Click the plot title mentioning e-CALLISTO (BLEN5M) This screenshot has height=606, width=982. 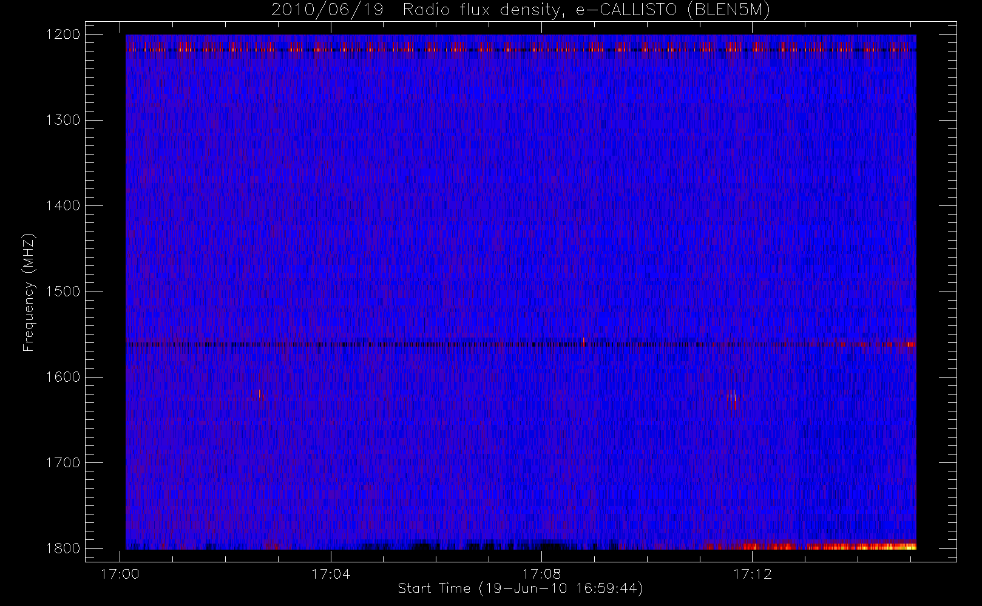click(x=521, y=10)
